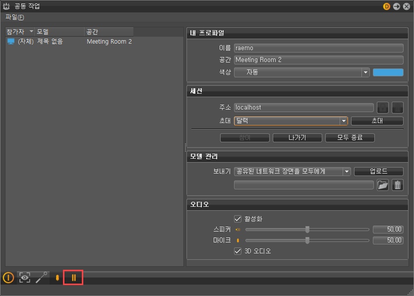Image resolution: width=414 pixels, height=296 pixels.
Task: Open the 파일(F) menu
Action: [15, 17]
